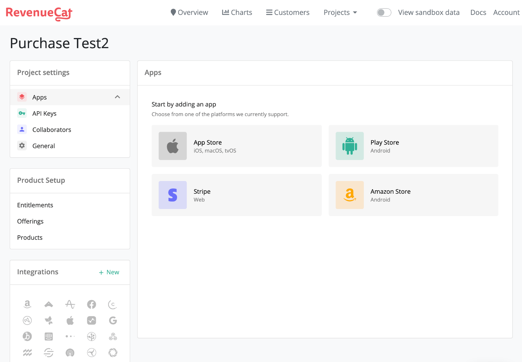Click the Facebook integration icon
Image resolution: width=522 pixels, height=362 pixels.
[x=91, y=305]
